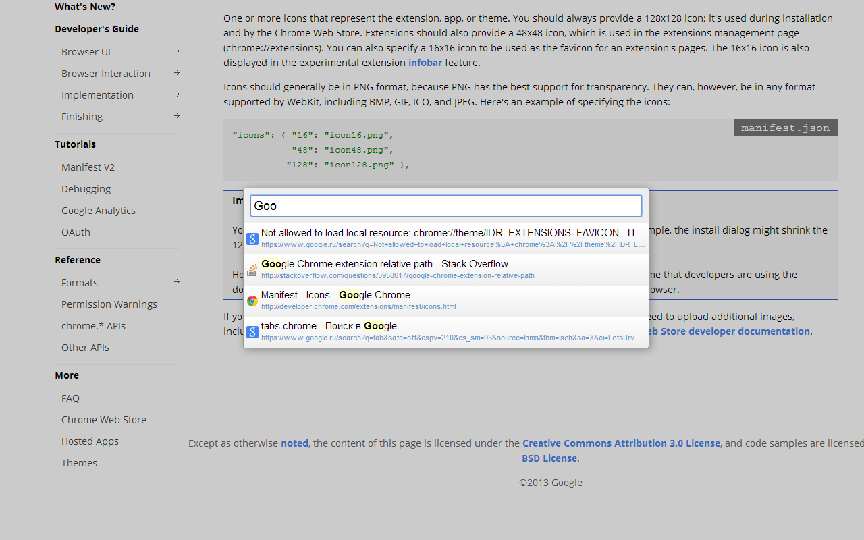
Task: Expand the Browser Interaction arrow
Action: (x=177, y=73)
